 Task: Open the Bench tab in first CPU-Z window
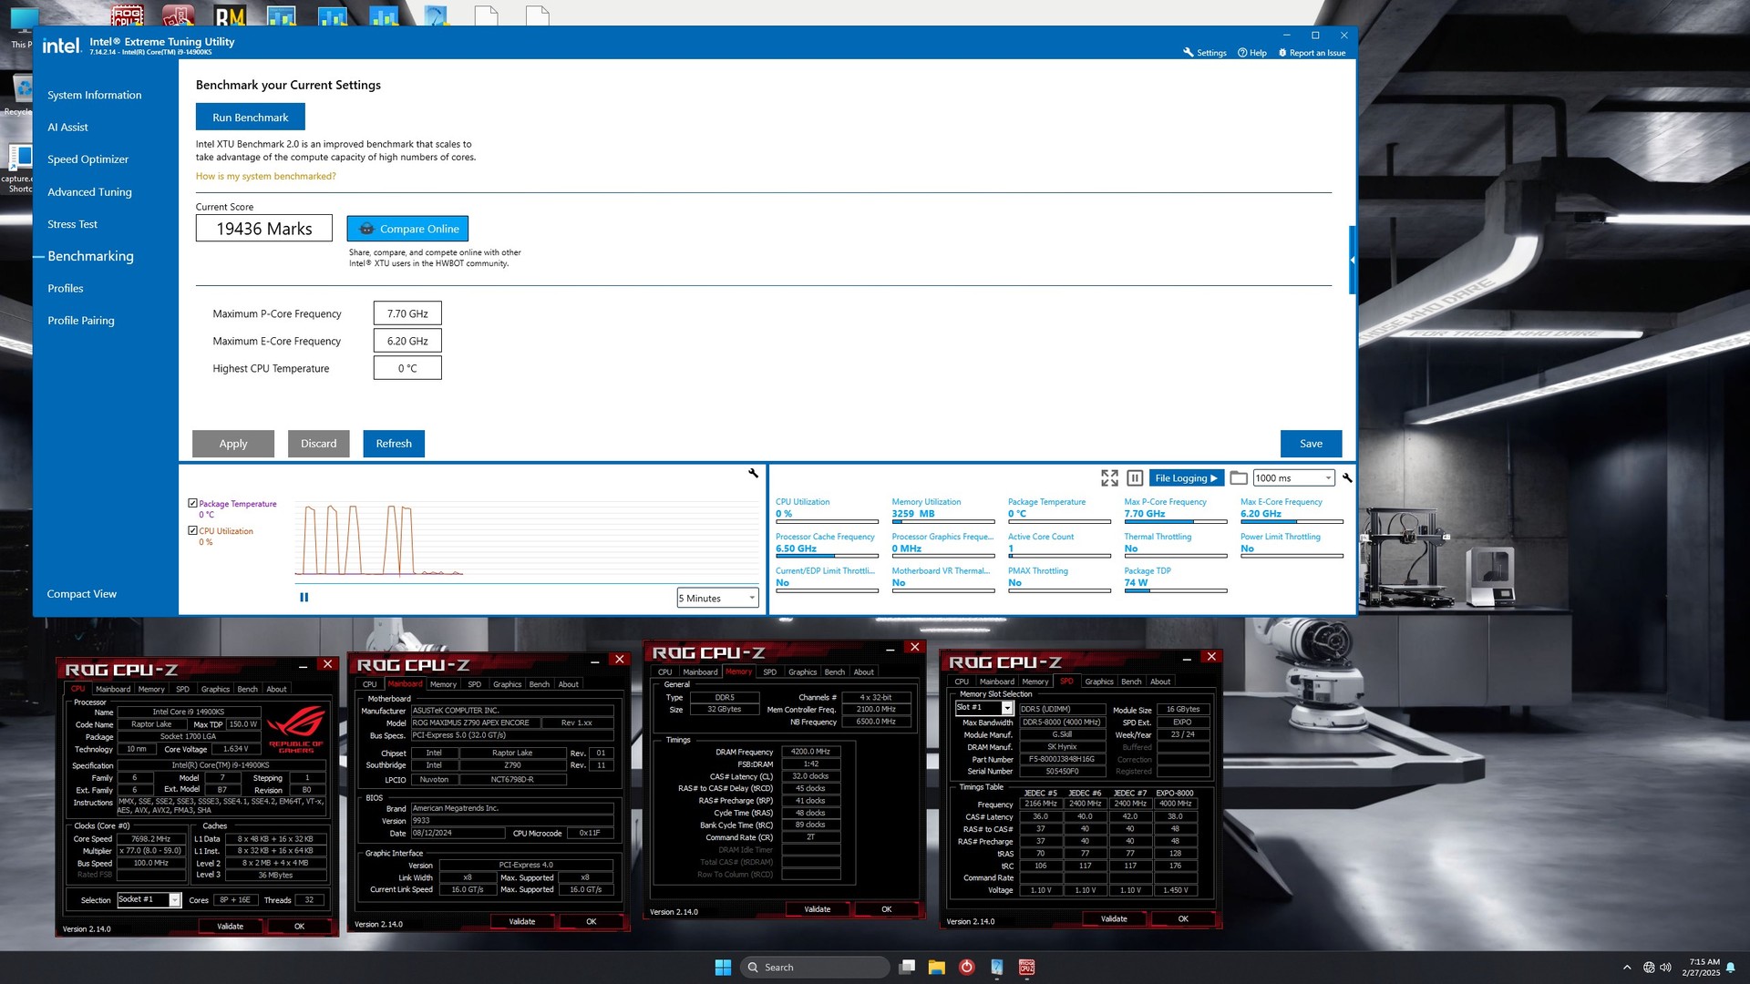click(x=247, y=690)
